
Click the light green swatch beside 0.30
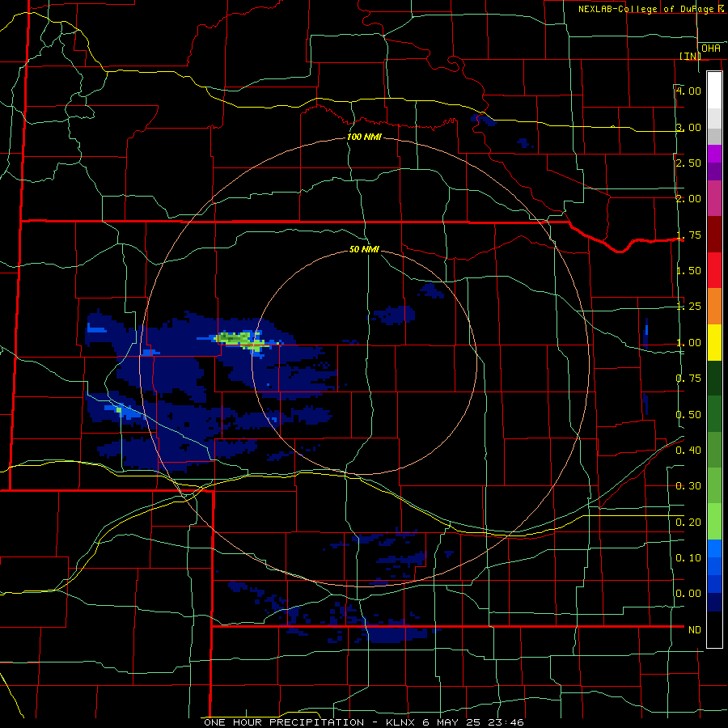pyautogui.click(x=714, y=485)
